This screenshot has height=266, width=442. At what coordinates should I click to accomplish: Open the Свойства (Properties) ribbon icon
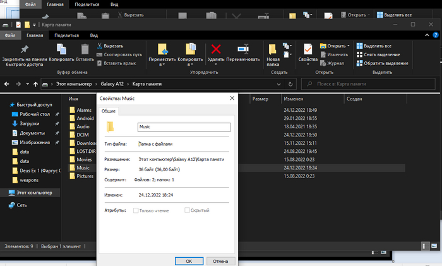tap(308, 49)
